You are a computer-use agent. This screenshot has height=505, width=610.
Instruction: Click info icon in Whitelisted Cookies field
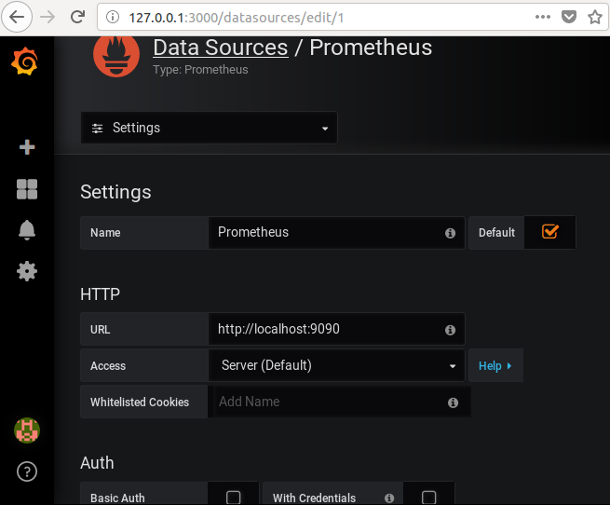pyautogui.click(x=453, y=403)
